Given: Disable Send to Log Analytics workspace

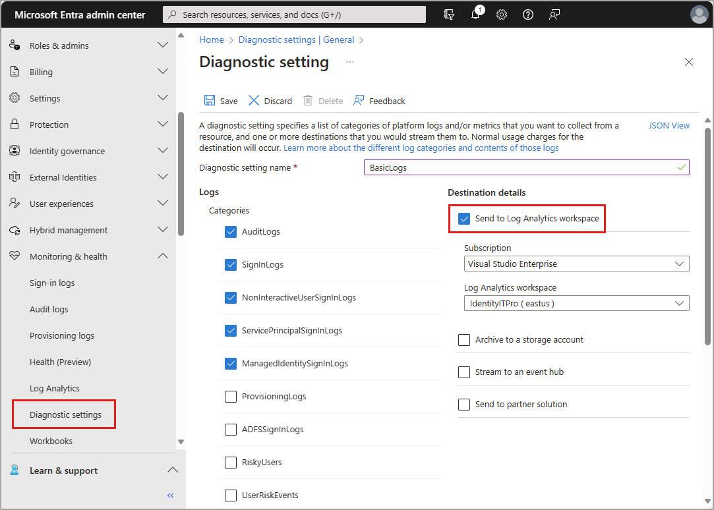Looking at the screenshot, I should tap(465, 217).
